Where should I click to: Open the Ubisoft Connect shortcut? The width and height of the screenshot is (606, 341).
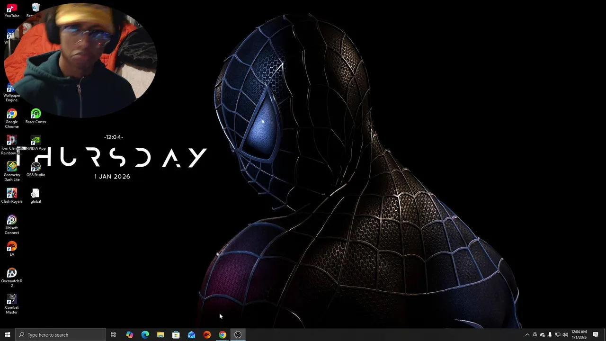click(x=12, y=225)
